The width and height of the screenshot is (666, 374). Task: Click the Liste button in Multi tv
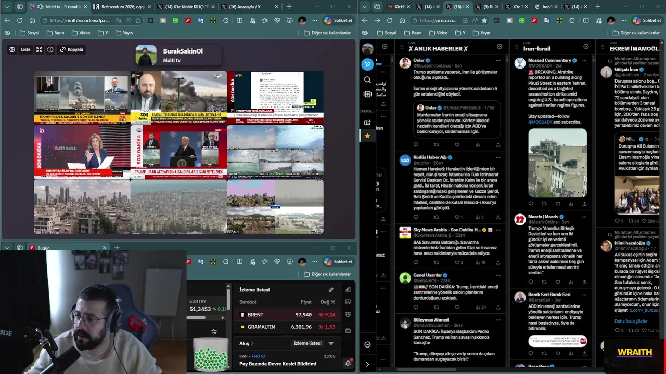(25, 50)
